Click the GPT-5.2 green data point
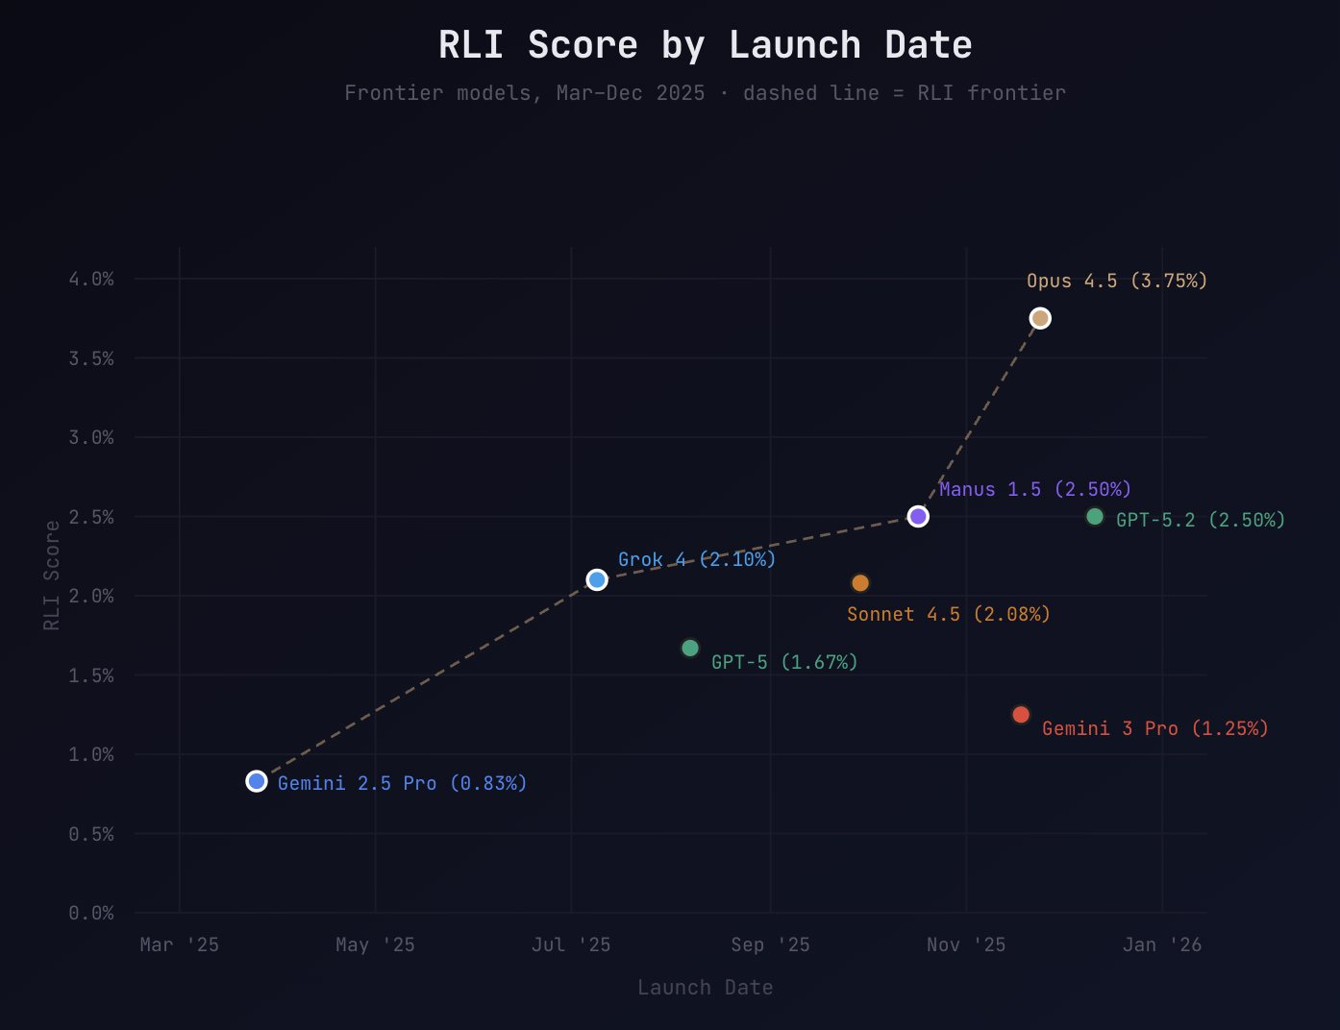The image size is (1340, 1030). [1095, 517]
